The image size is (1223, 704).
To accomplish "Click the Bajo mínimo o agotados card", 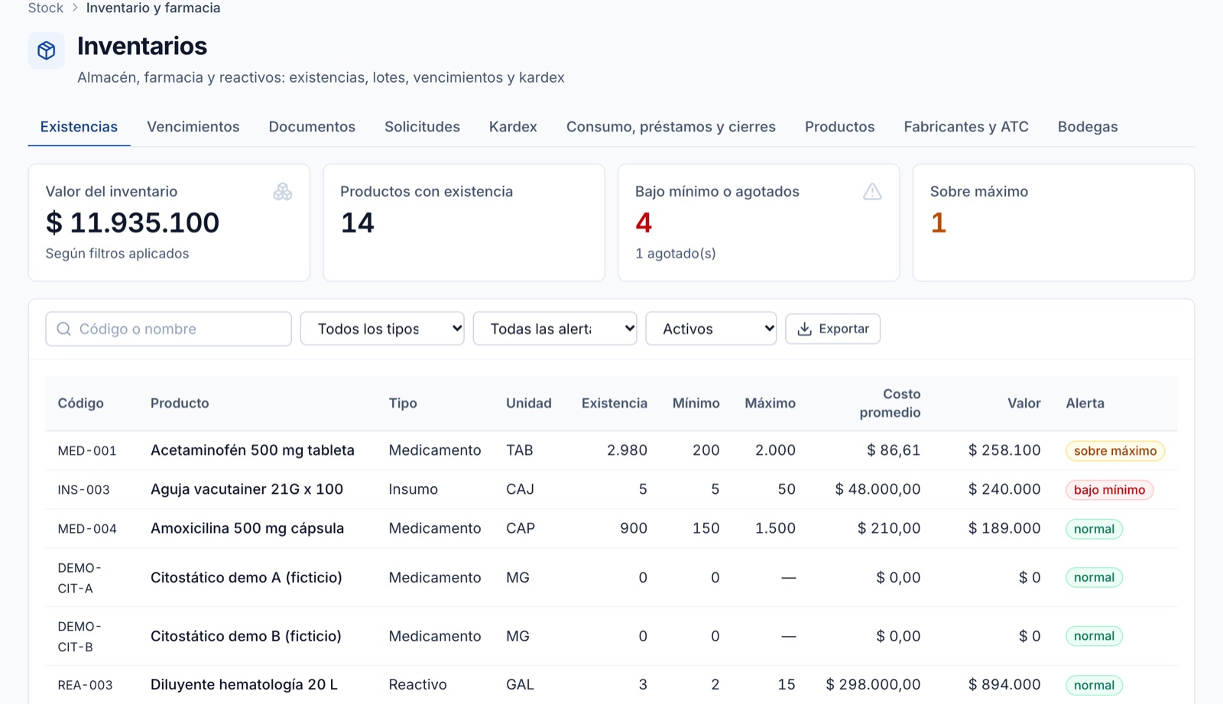I will pos(759,222).
